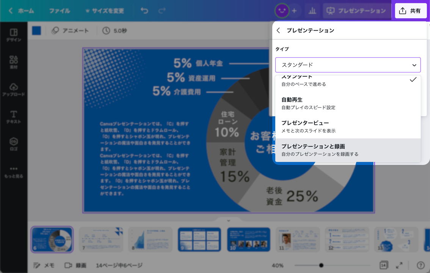Select slide thumbnail 12
Viewport: 430px width, 273px height.
click(x=347, y=239)
